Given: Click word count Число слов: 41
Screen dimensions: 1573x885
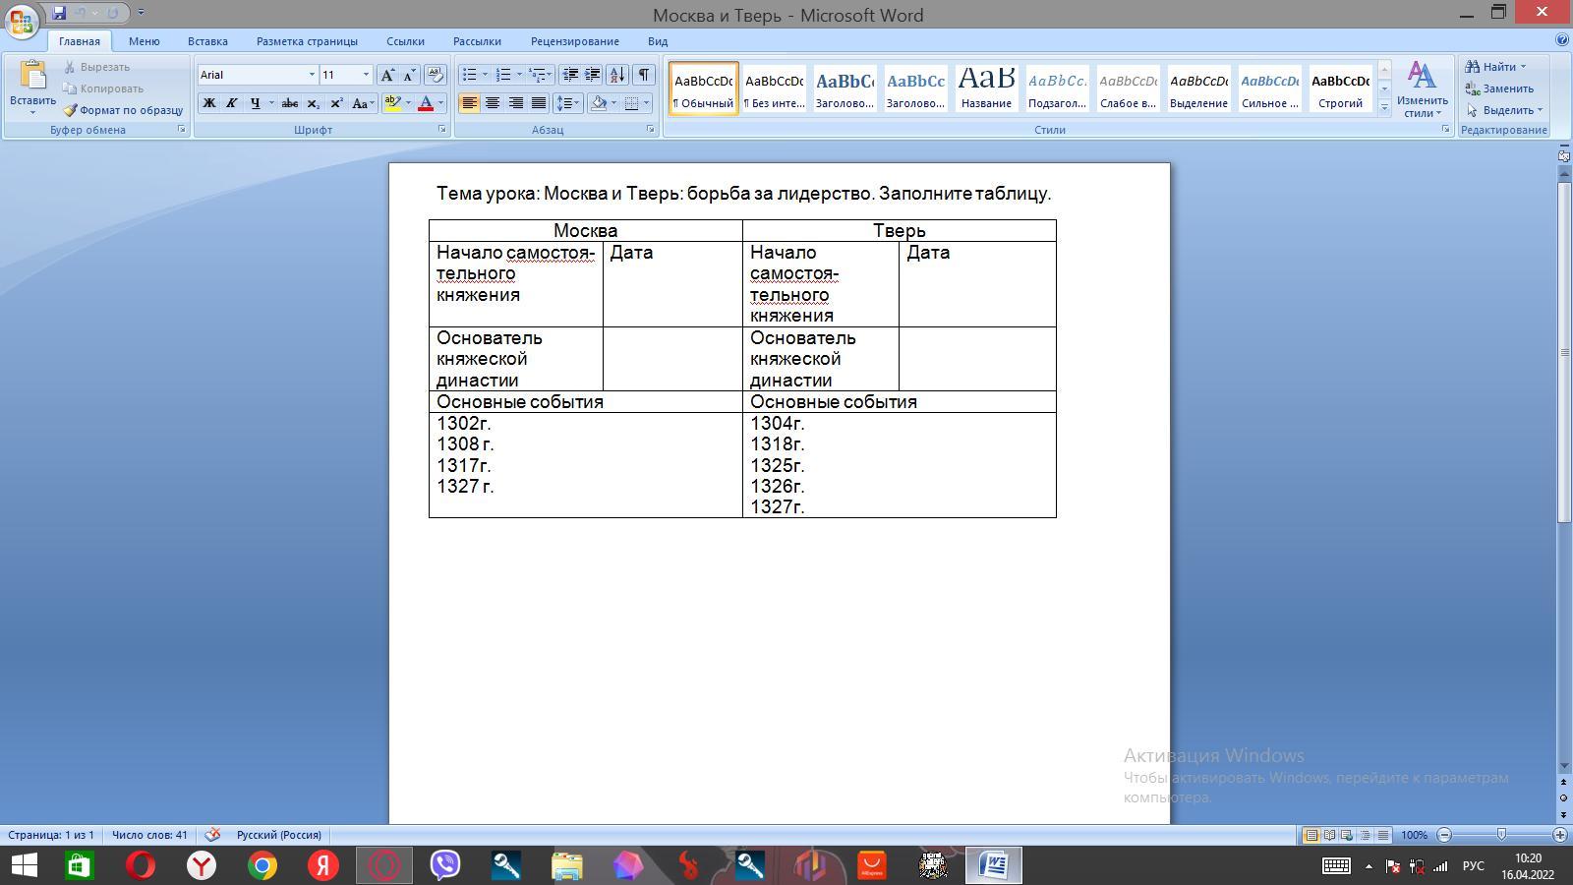Looking at the screenshot, I should pyautogui.click(x=149, y=835).
